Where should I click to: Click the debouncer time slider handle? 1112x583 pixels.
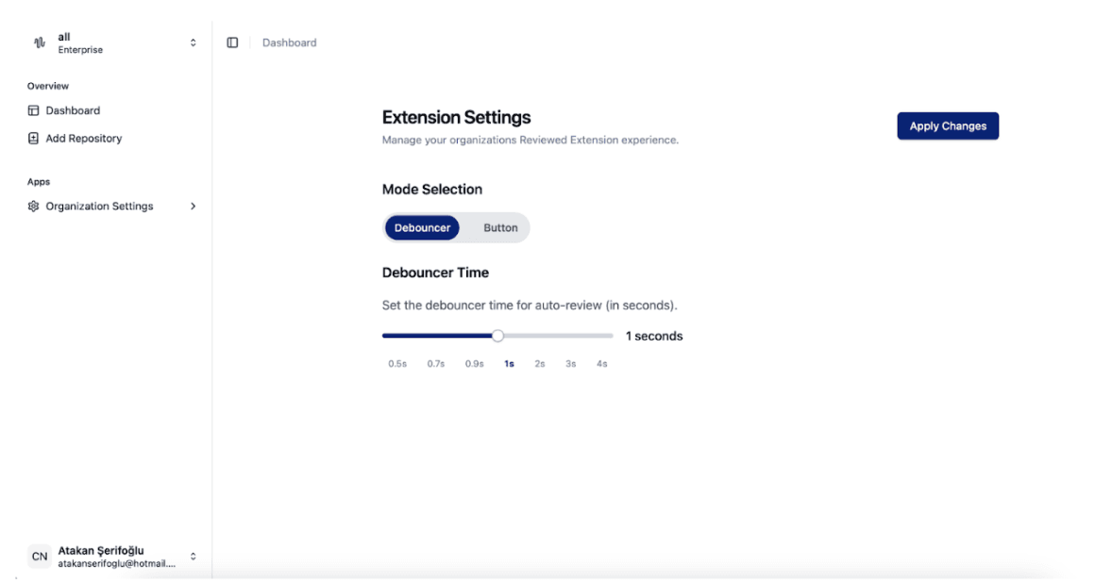point(497,336)
